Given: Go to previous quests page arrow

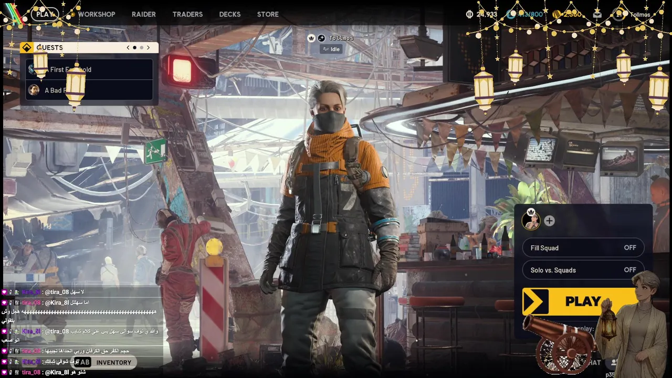Looking at the screenshot, I should [128, 47].
